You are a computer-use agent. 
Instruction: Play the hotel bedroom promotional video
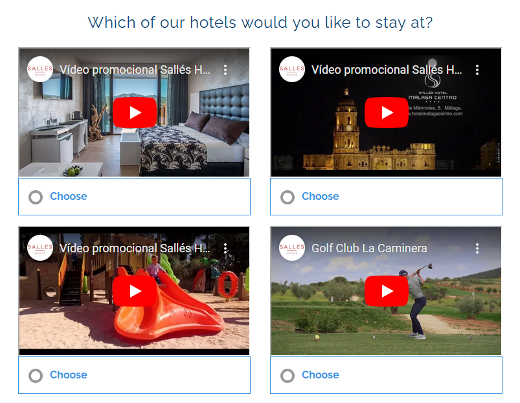tap(134, 113)
